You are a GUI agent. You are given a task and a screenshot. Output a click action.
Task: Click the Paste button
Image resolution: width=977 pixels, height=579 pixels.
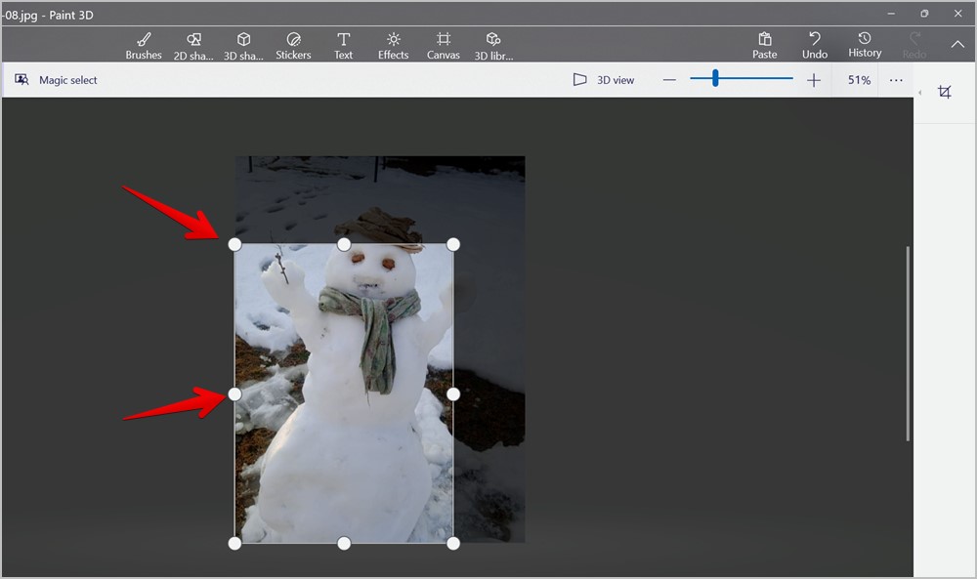(x=765, y=46)
